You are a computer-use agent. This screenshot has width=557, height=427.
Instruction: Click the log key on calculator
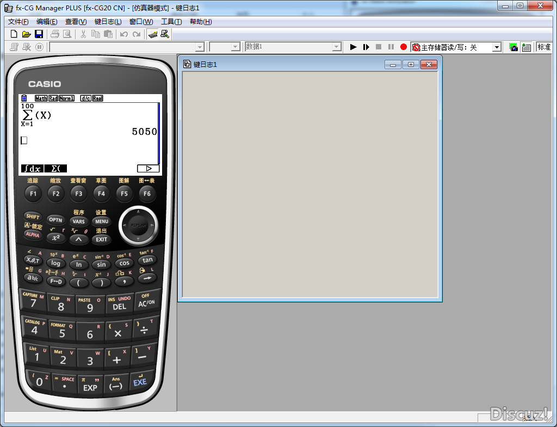pos(56,263)
